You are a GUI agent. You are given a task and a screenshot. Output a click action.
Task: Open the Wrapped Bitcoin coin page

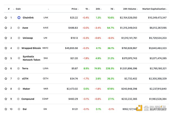coord(31,48)
